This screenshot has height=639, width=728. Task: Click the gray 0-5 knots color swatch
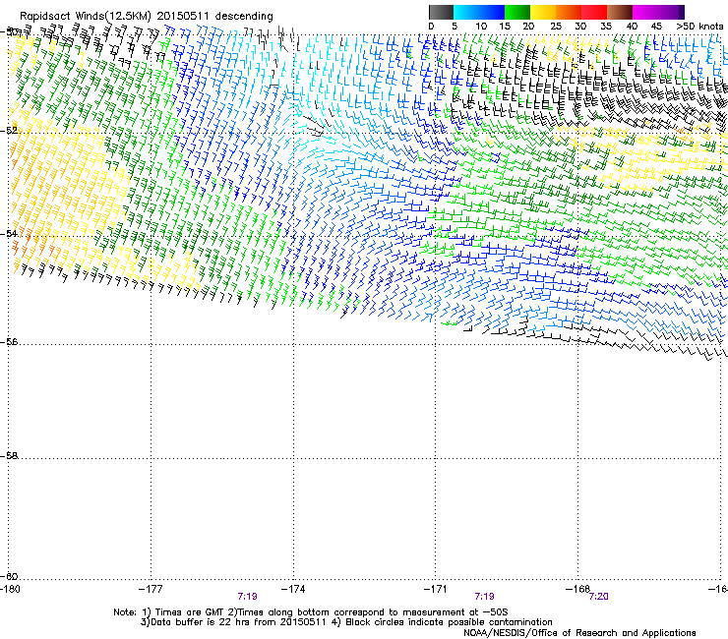pyautogui.click(x=441, y=12)
